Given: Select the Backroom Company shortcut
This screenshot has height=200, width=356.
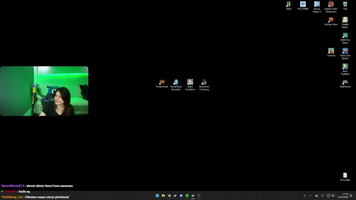Looking at the screenshot, I should (x=204, y=85).
